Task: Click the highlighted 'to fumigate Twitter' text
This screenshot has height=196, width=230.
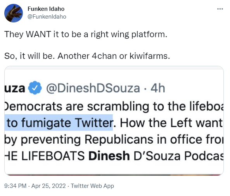Action: 59,123
